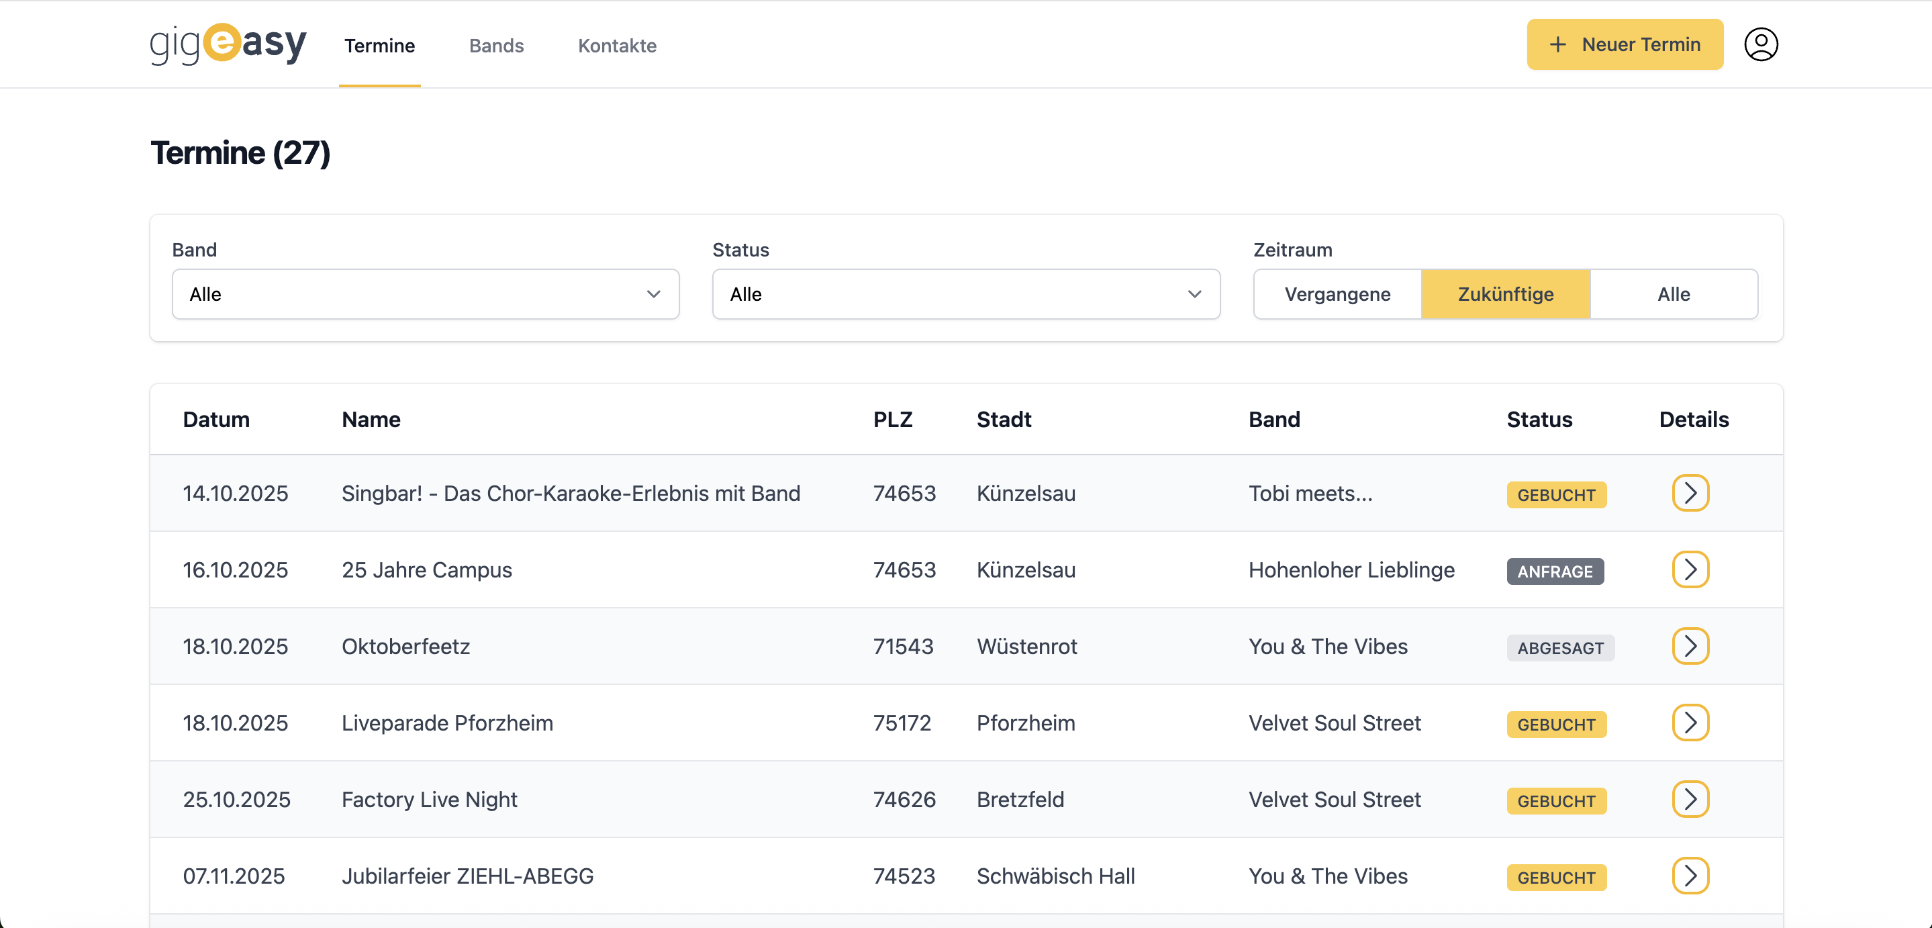
Task: Open details for Jubilarfeier ZIEHL-ABEGG
Action: tap(1690, 876)
